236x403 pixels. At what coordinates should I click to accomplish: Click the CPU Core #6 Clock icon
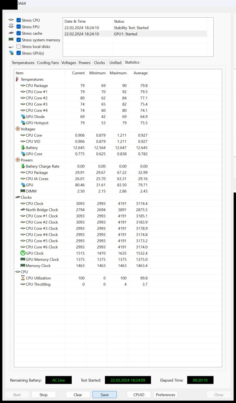[x=23, y=247]
